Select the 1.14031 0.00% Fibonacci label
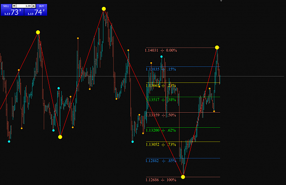The width and height of the screenshot is (286, 185). point(161,50)
